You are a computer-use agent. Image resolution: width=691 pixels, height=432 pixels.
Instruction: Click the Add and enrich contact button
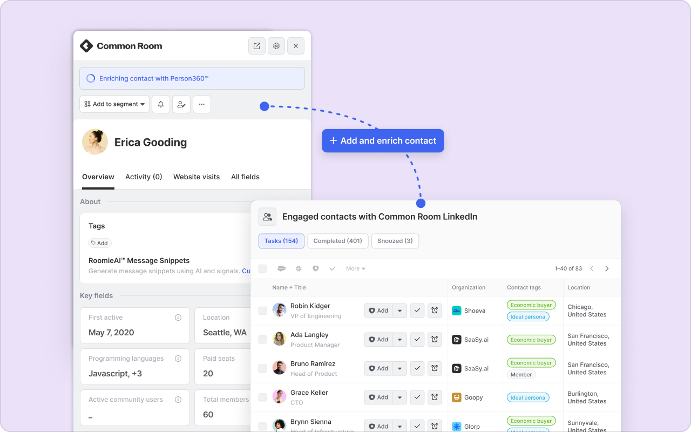tap(383, 140)
